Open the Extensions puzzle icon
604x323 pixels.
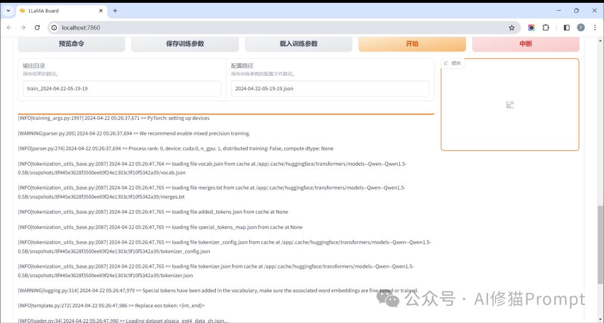click(x=546, y=28)
